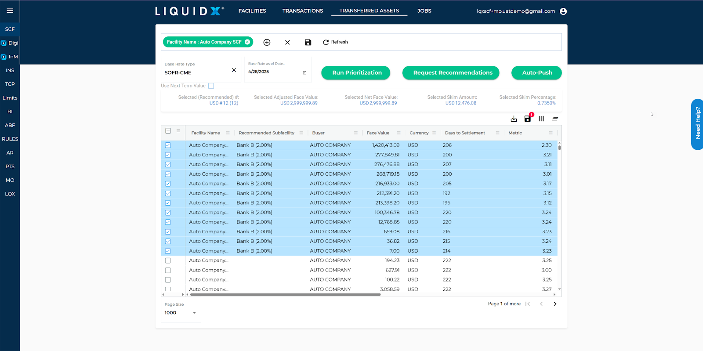The image size is (703, 351).
Task: Clear filters with the X icon
Action: 287,42
